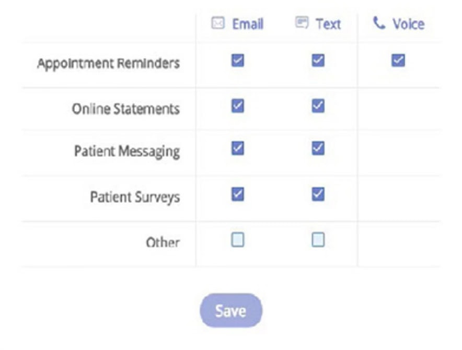Disable Email for Patient Messaging
The width and height of the screenshot is (462, 350).
pos(238,148)
